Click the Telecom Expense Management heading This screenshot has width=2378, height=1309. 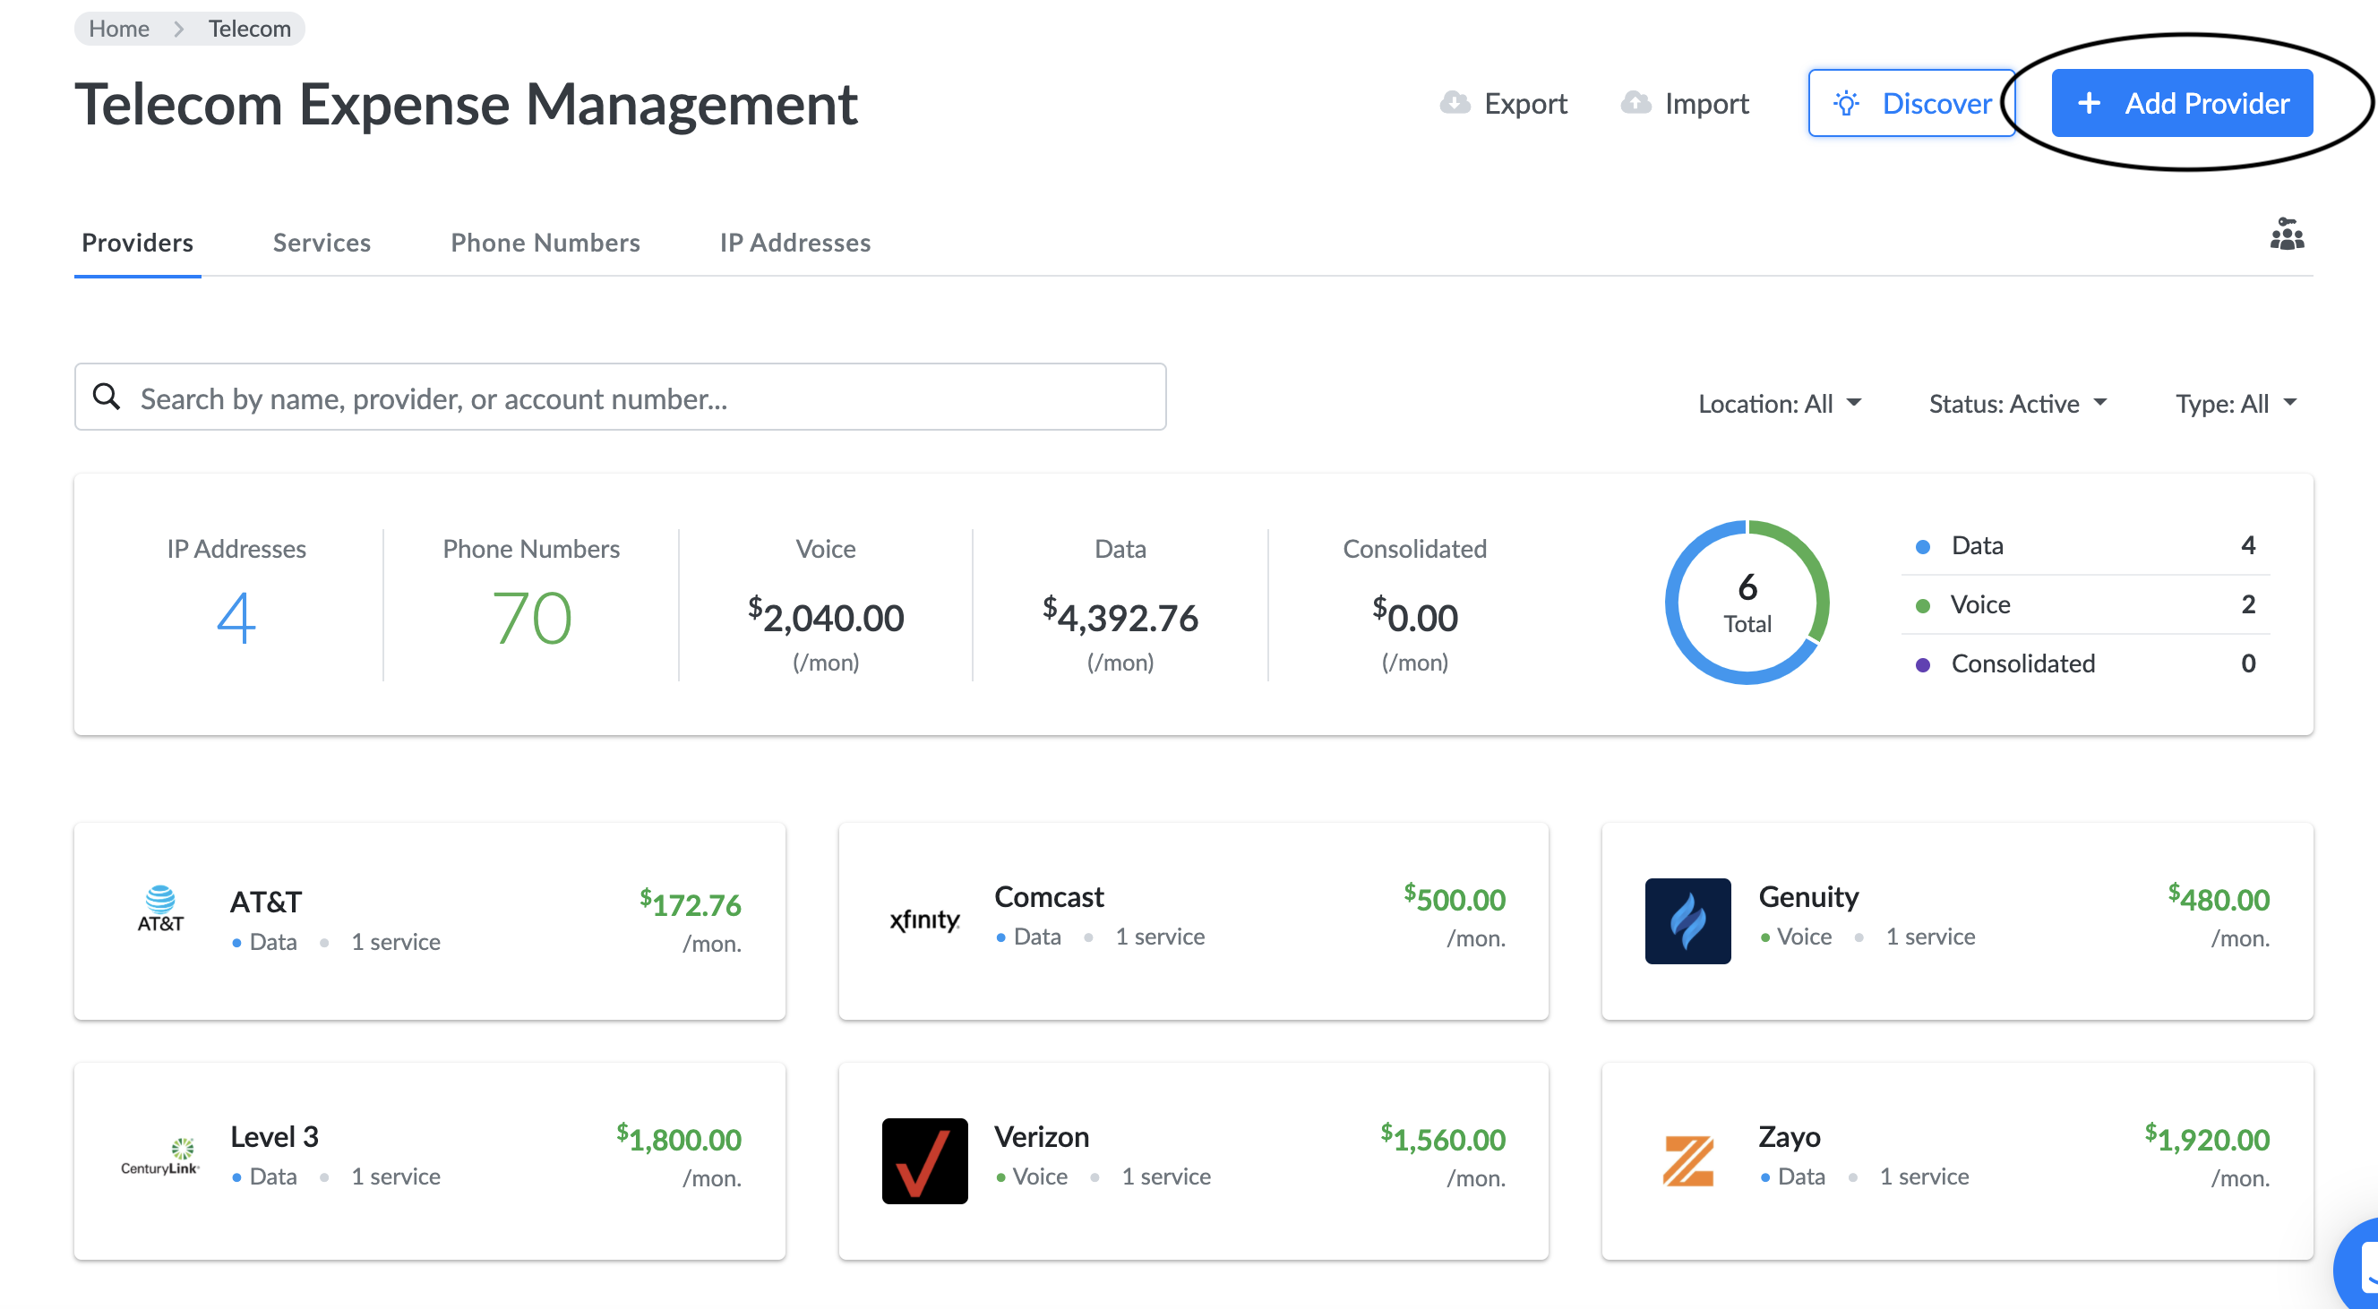tap(466, 105)
